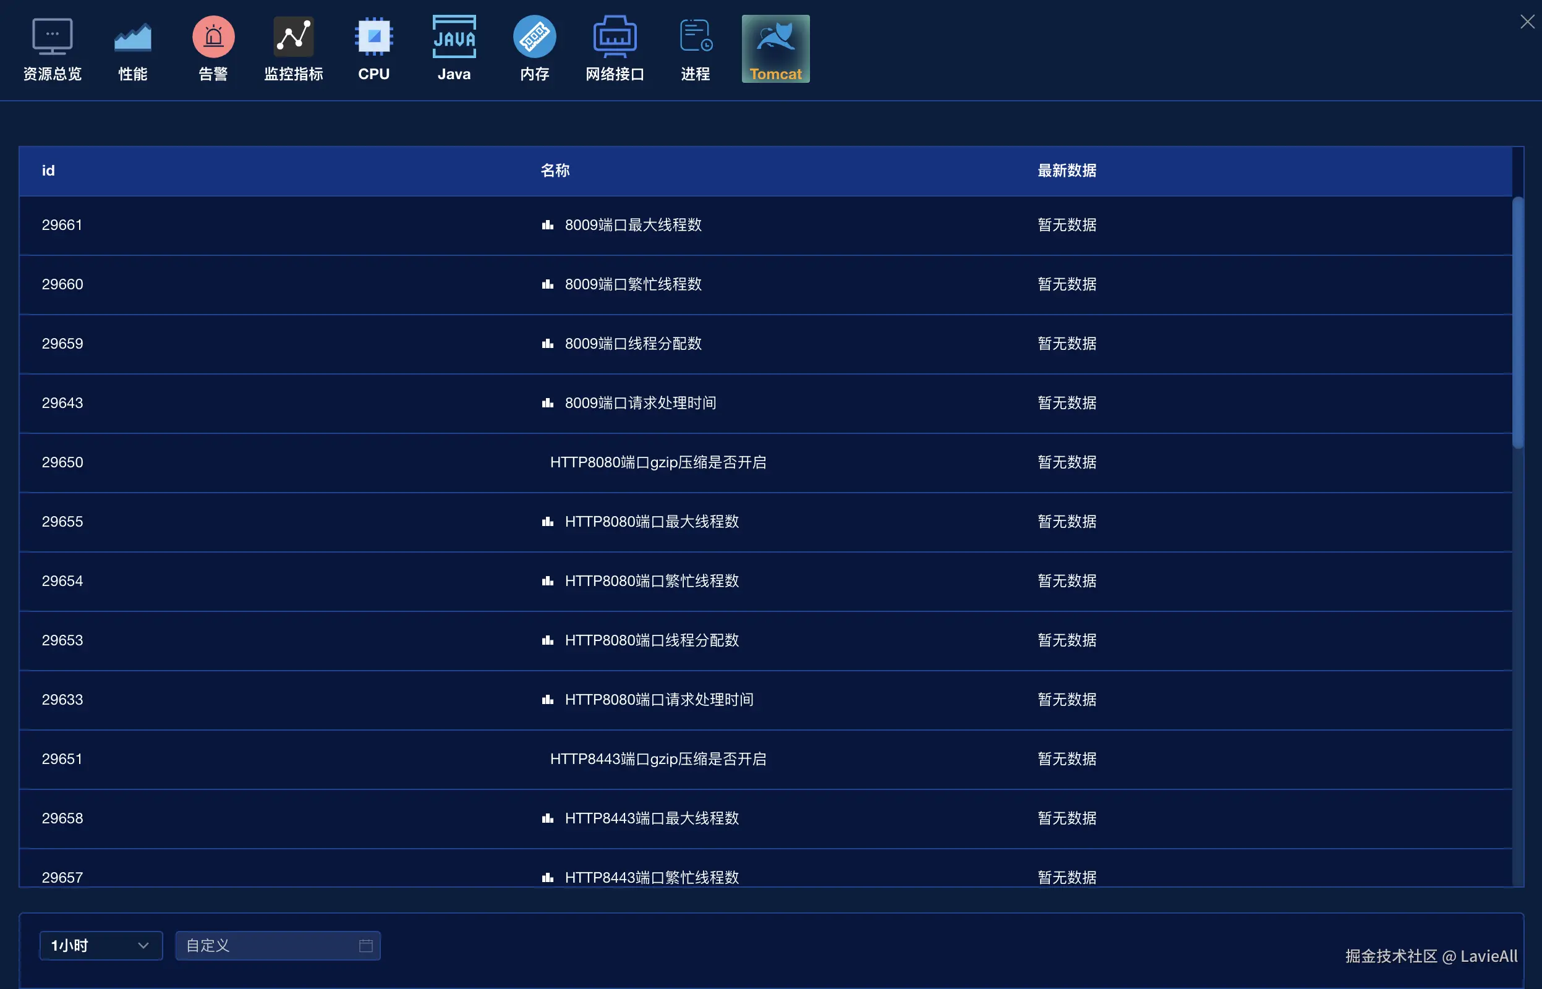Close the panel with the X button
This screenshot has height=989, width=1542.
click(x=1527, y=22)
